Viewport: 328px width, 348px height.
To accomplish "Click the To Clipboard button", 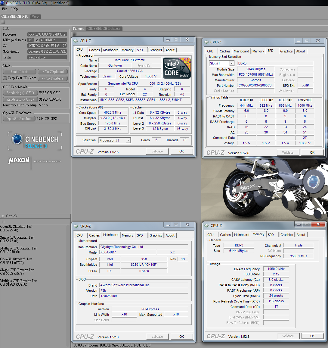I will tap(53, 72).
